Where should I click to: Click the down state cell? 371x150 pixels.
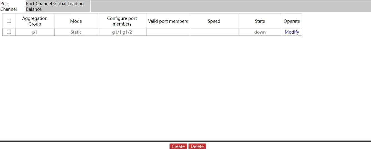[260, 32]
